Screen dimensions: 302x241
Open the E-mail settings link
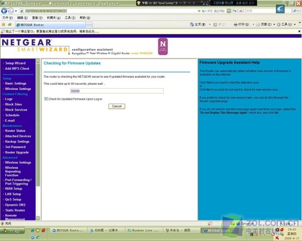tap(10, 120)
